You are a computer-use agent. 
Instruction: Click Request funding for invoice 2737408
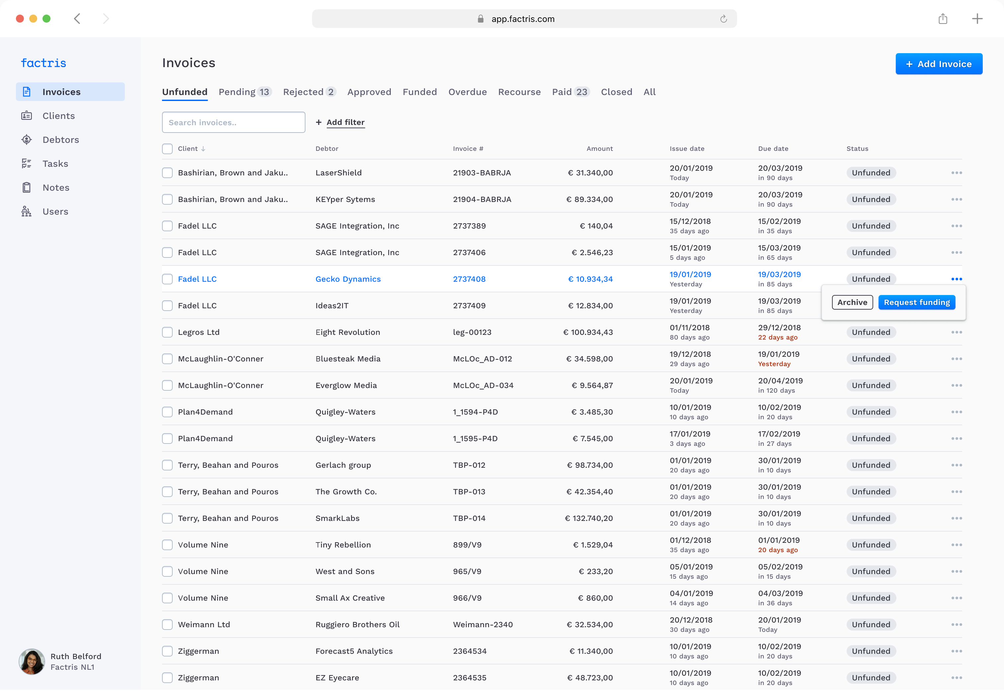click(x=917, y=302)
